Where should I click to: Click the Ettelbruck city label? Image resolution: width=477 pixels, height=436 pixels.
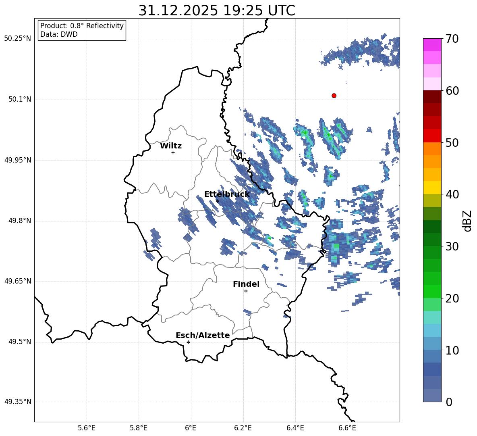[x=227, y=194]
